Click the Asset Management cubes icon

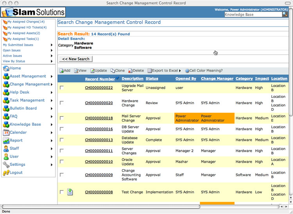(6, 76)
